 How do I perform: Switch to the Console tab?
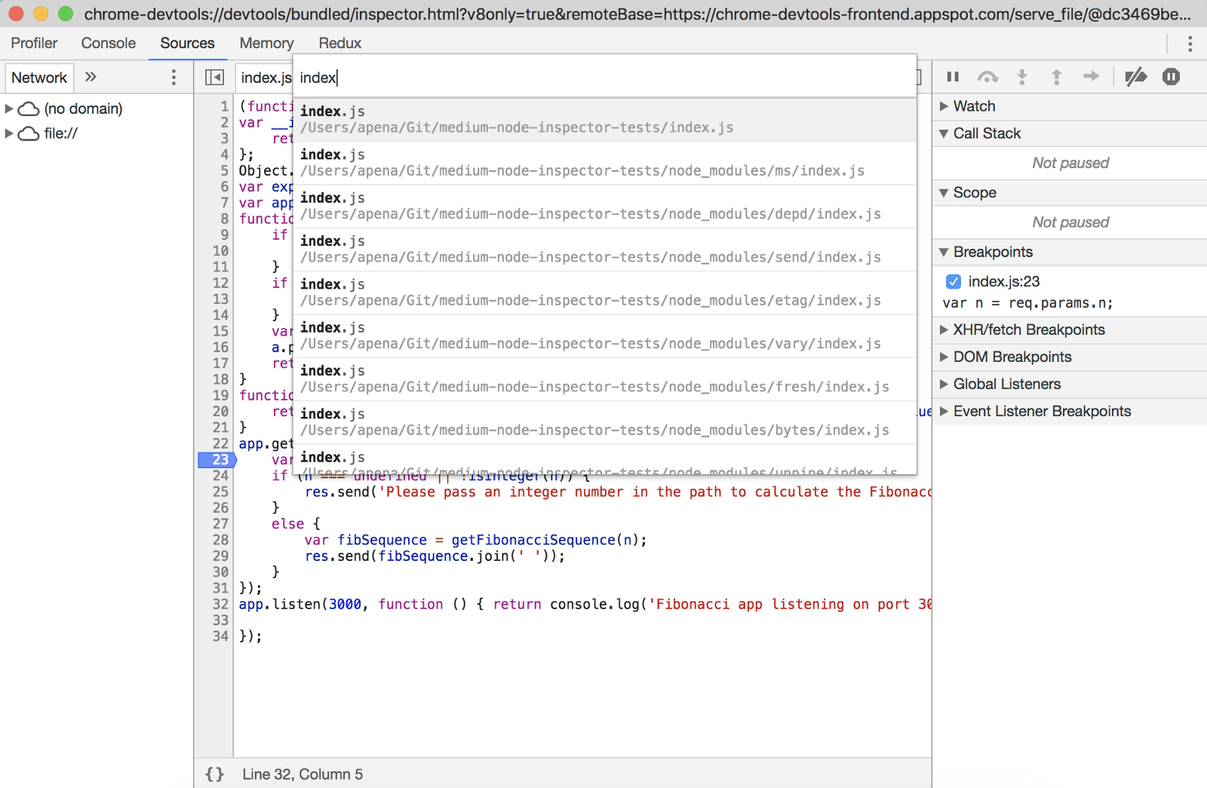tap(109, 43)
